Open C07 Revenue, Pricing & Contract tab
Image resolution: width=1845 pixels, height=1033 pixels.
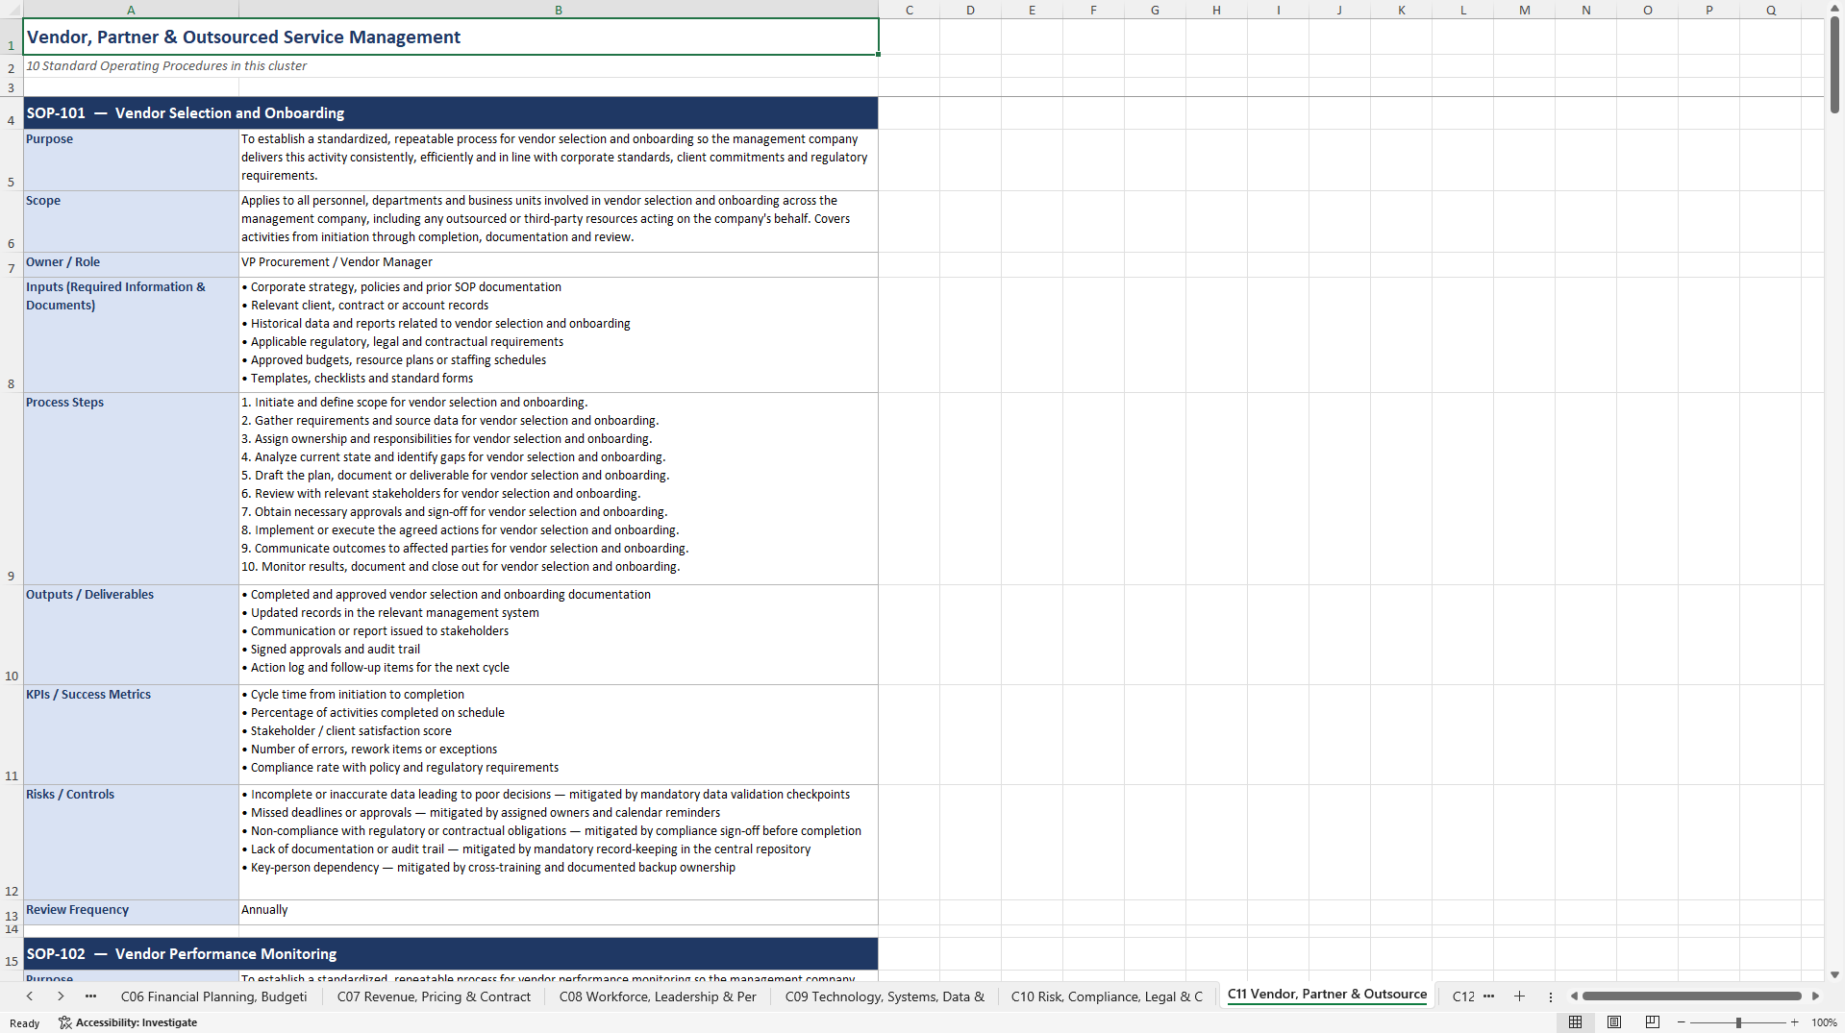tap(434, 996)
